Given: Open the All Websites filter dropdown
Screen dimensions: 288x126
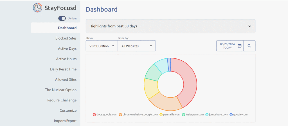Looking at the screenshot, I should click(136, 46).
